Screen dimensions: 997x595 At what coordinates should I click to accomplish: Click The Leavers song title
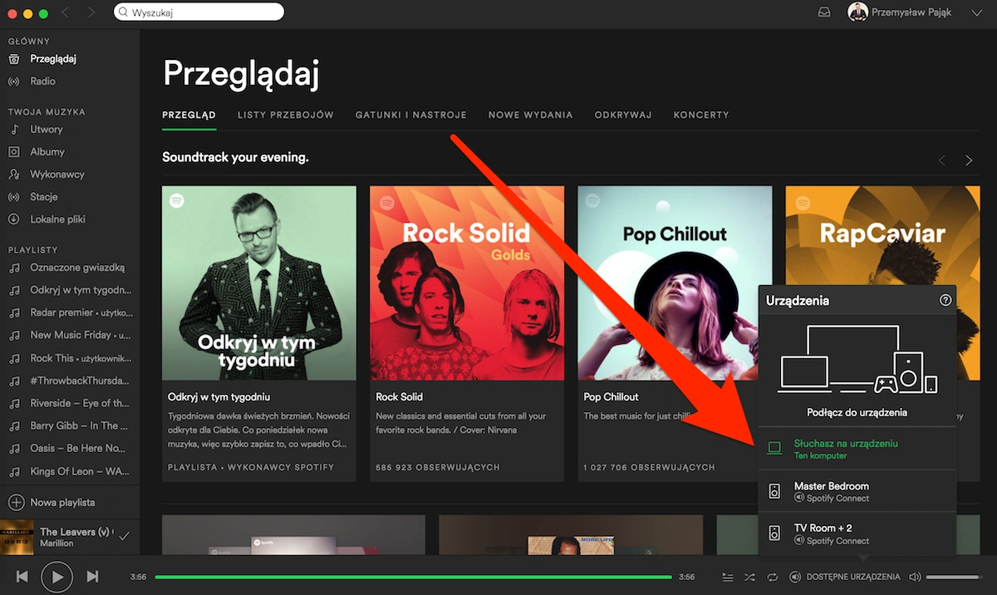(x=75, y=532)
